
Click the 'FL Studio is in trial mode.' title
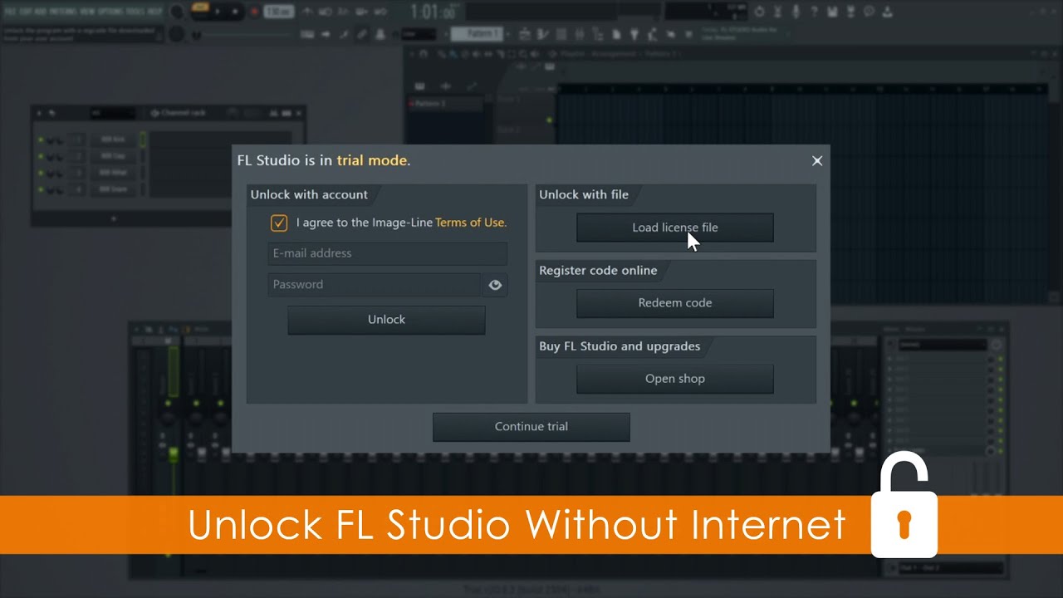click(324, 160)
